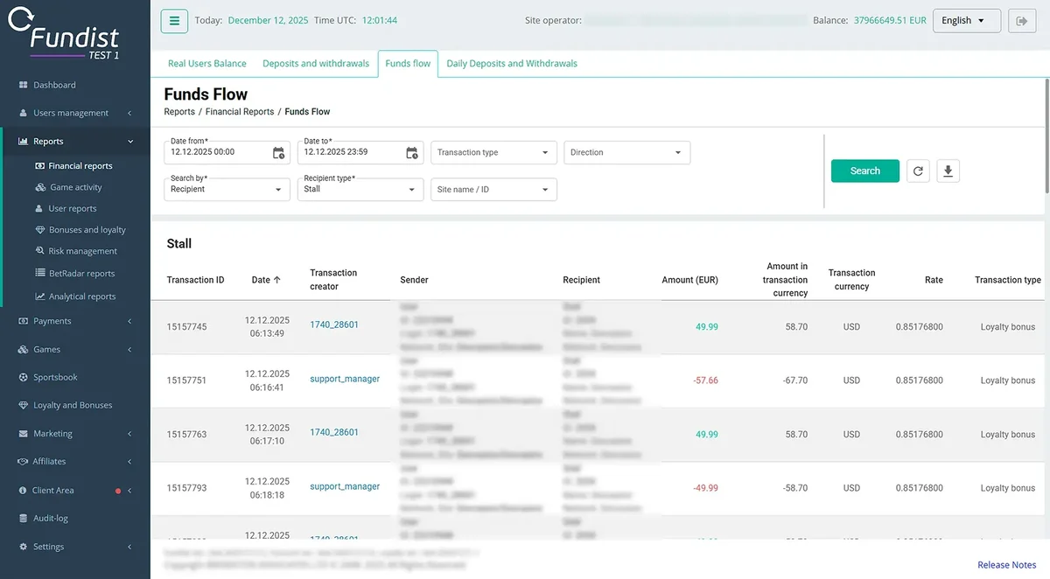This screenshot has width=1050, height=579.
Task: Sort table by Date column arrow
Action: pos(277,280)
